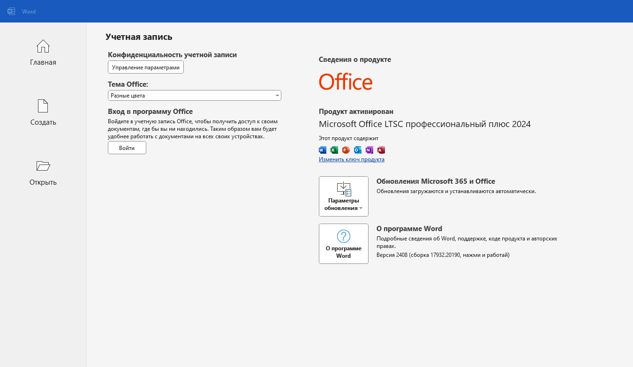Click the Word app icon under product contents
633x367 pixels.
[323, 150]
